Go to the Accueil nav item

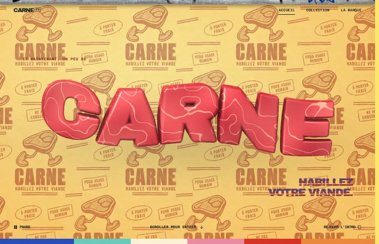[x=287, y=10]
